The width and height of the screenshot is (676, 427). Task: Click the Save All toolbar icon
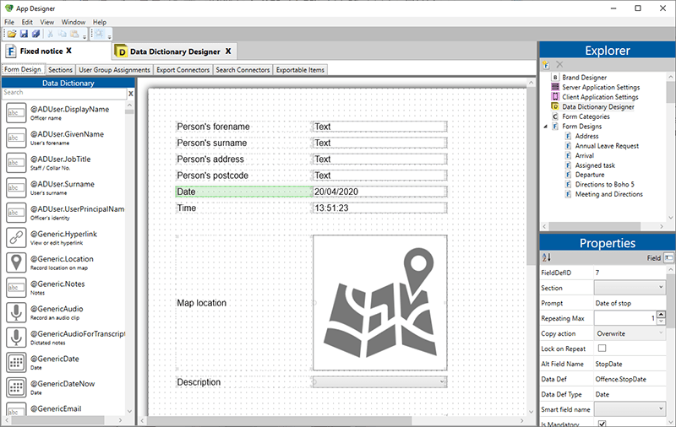[35, 34]
